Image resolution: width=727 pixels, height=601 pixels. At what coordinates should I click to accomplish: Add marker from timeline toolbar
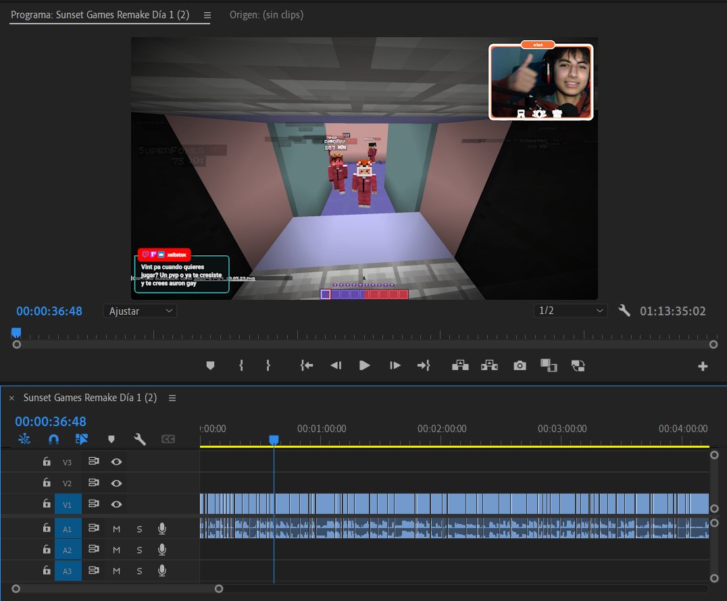coord(111,439)
